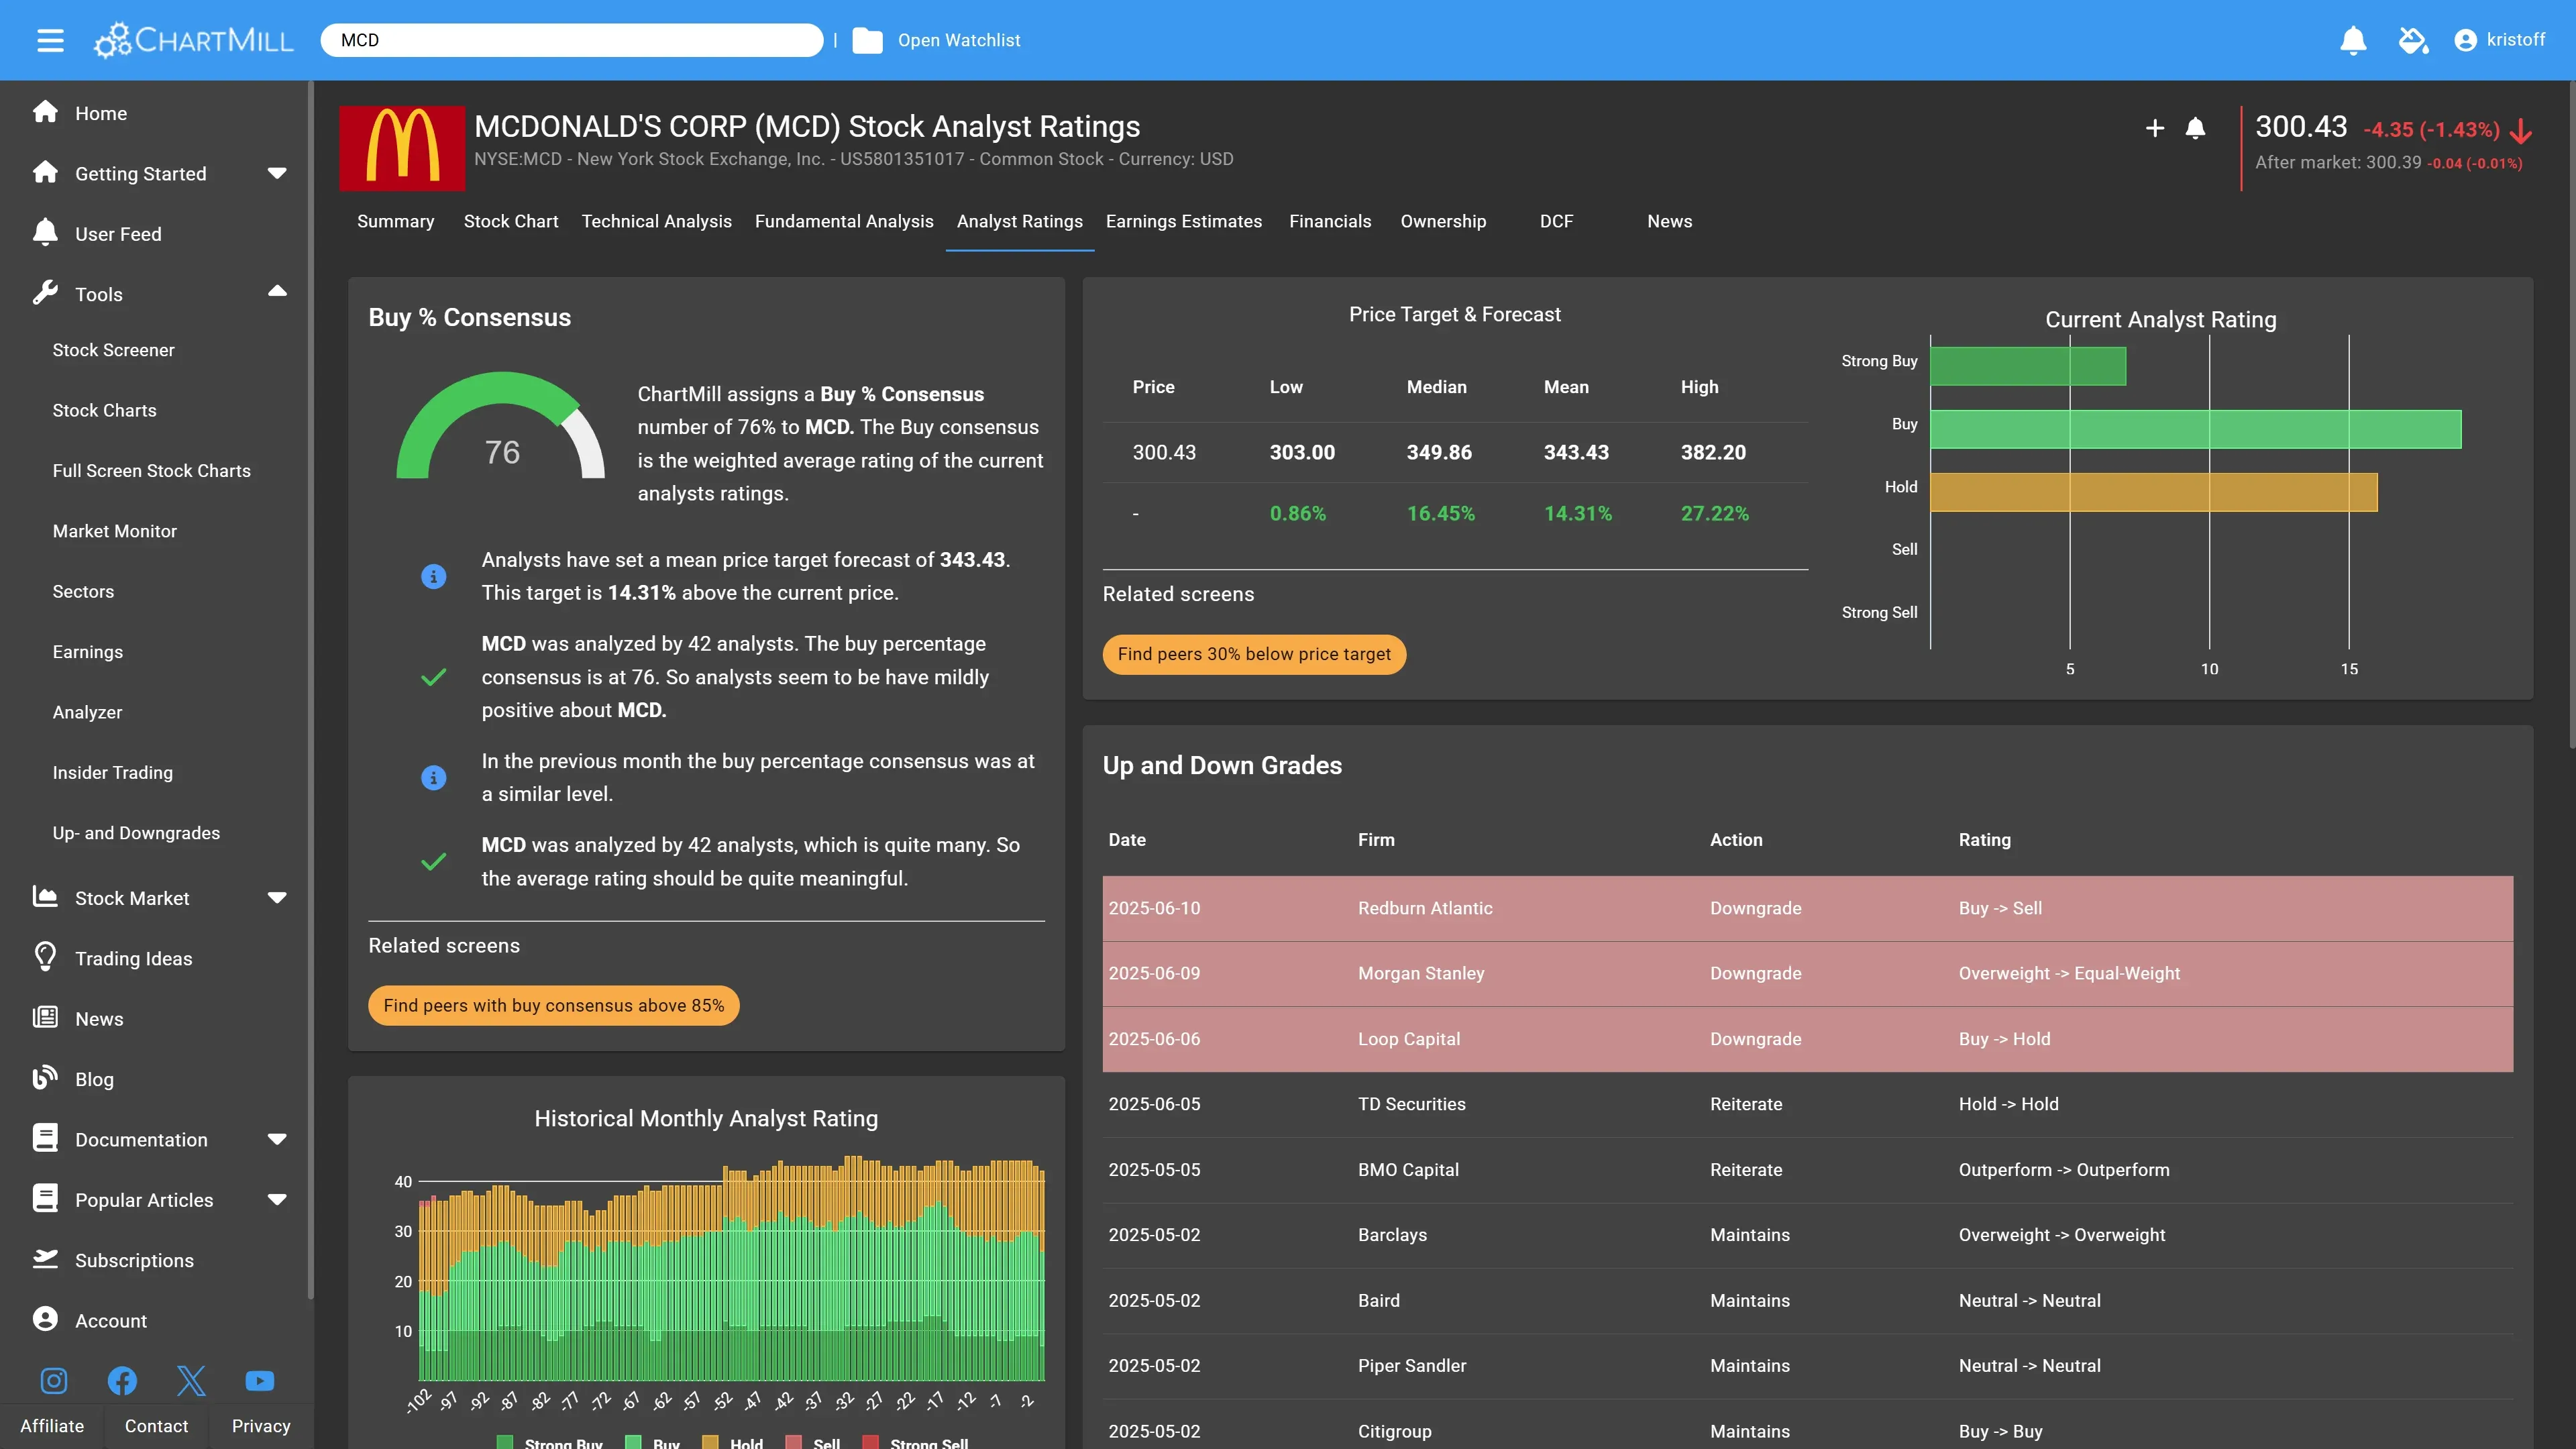Open Full Screen Stock Charts link

click(152, 470)
